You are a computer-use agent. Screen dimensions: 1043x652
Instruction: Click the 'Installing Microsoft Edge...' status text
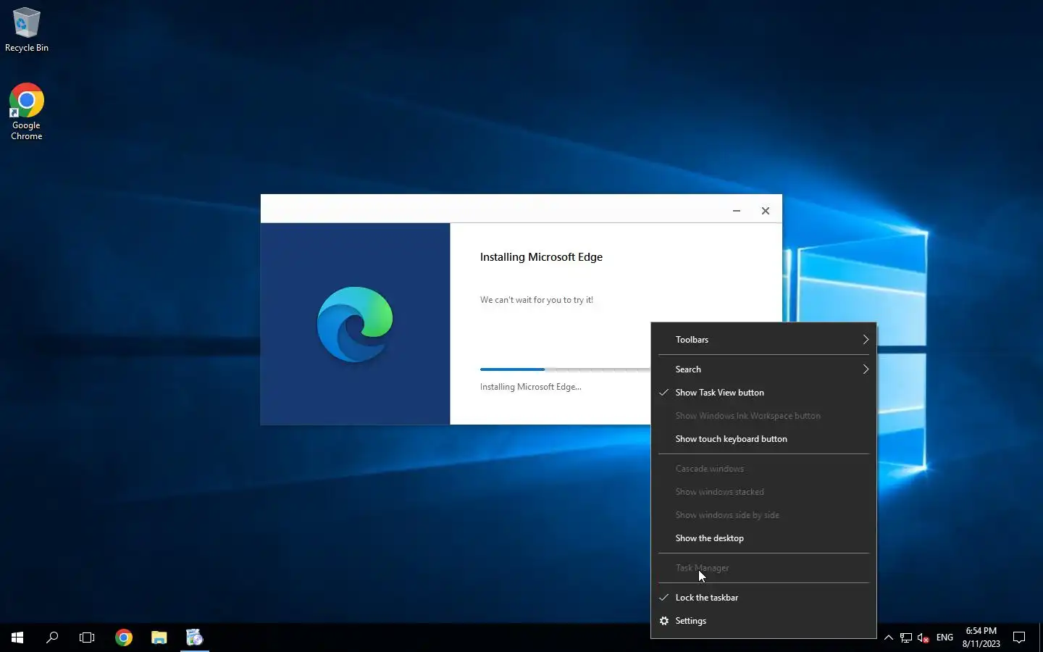[530, 387]
